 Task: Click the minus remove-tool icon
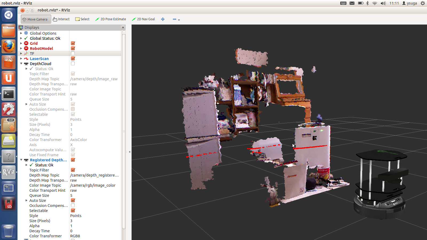[x=175, y=19]
